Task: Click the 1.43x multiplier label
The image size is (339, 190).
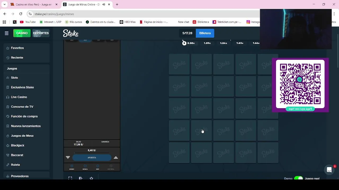Action: point(240,43)
